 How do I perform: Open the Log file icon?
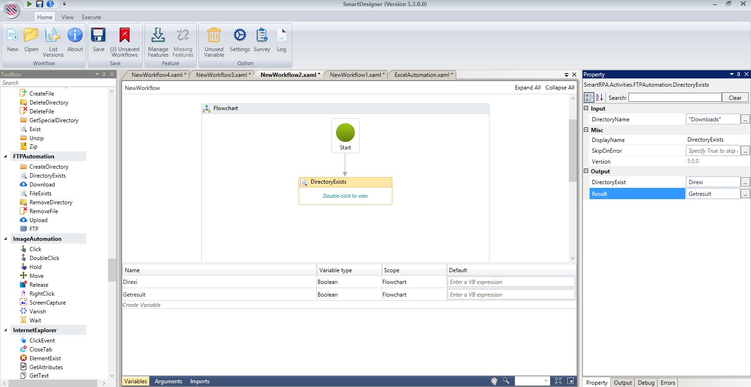click(x=281, y=36)
